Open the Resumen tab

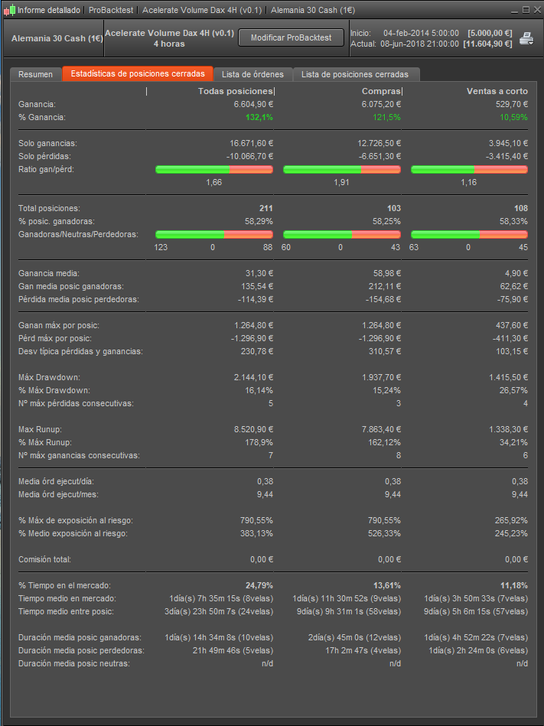click(x=35, y=74)
